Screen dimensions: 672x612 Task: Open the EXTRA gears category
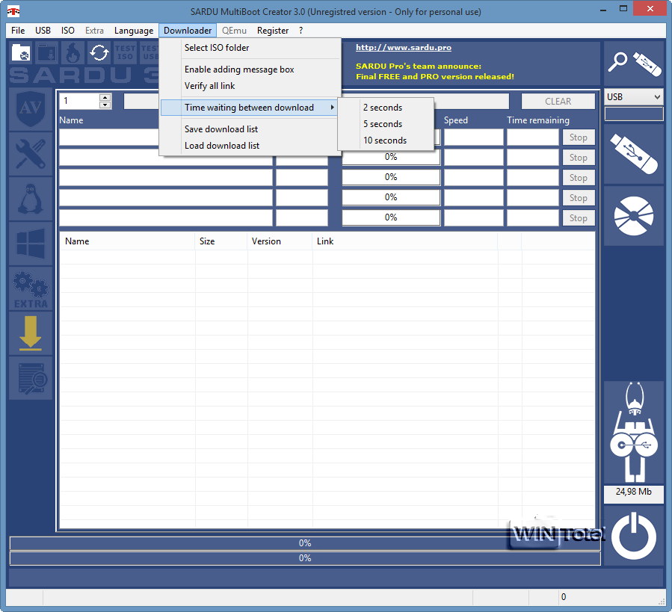tap(31, 288)
